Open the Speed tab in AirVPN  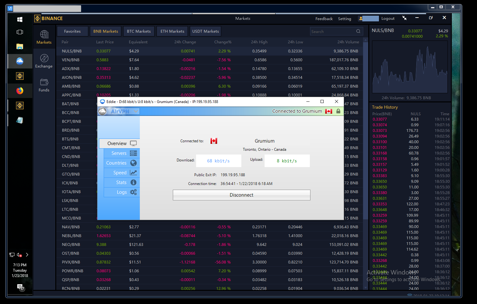pyautogui.click(x=122, y=173)
